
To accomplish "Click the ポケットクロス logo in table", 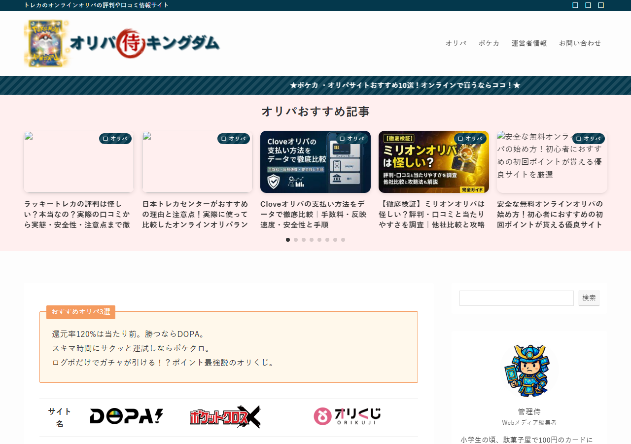I will point(225,417).
